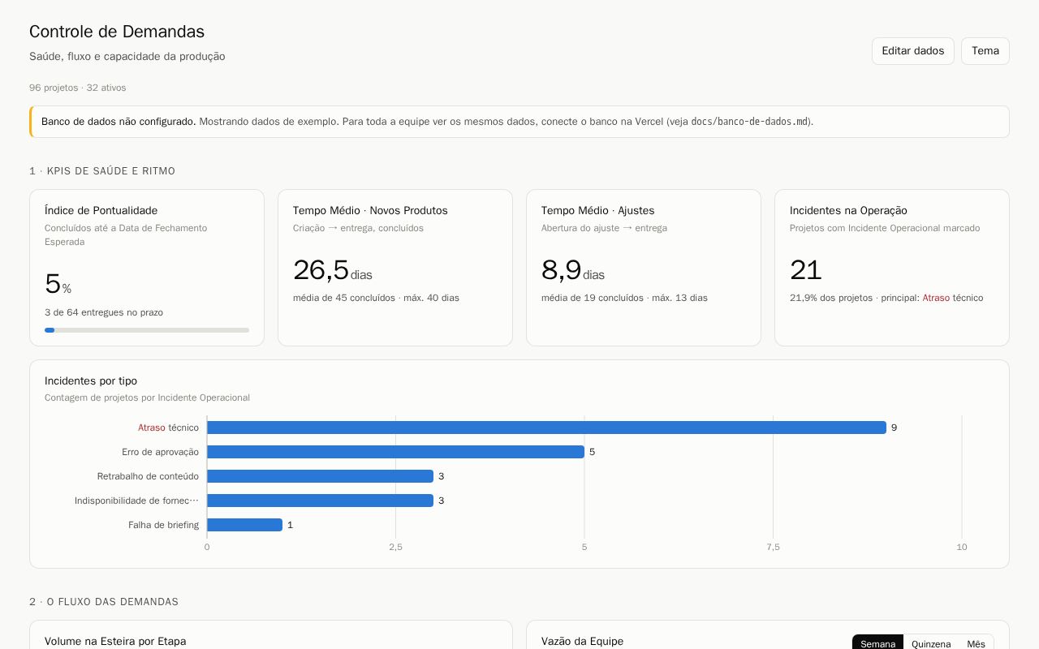1039x649 pixels.
Task: Click Volume na Esteira por Etapa title
Action: pyautogui.click(x=115, y=641)
